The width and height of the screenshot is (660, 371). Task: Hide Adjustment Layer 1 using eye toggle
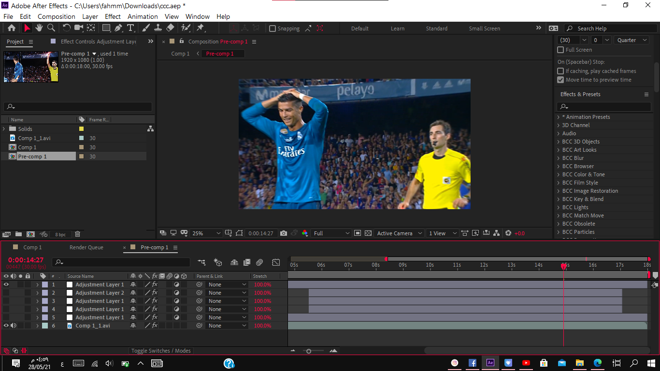[6, 285]
